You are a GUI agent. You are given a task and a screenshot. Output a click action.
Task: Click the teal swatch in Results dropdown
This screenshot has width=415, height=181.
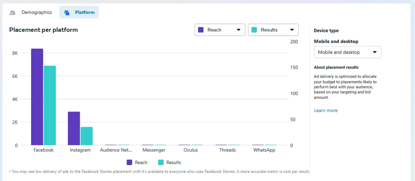tap(254, 30)
